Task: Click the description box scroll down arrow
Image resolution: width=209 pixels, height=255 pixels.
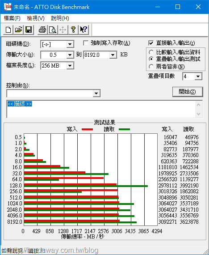Action: click(x=198, y=114)
